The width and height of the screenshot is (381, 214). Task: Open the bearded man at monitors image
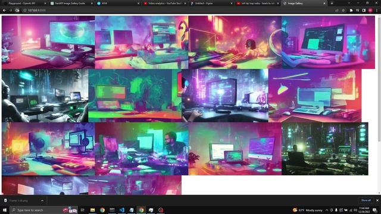pos(142,149)
